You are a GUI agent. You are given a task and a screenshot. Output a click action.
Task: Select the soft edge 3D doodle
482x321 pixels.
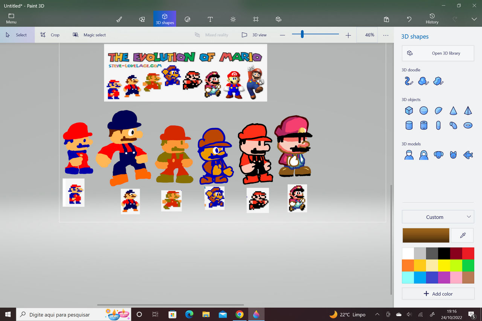pos(424,81)
